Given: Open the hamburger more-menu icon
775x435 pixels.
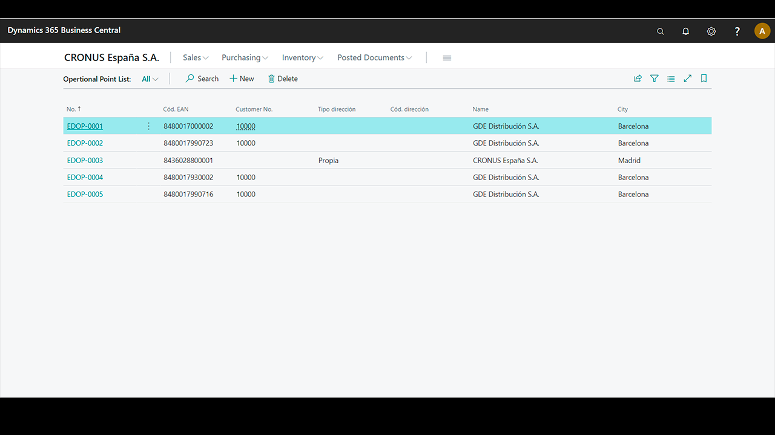Looking at the screenshot, I should [447, 58].
